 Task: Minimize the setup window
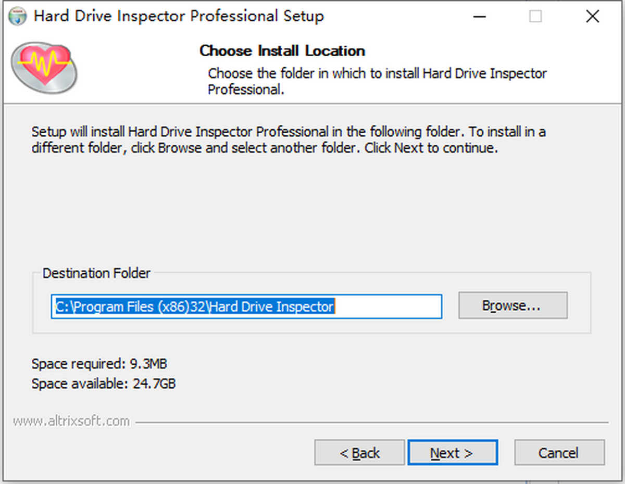click(480, 17)
